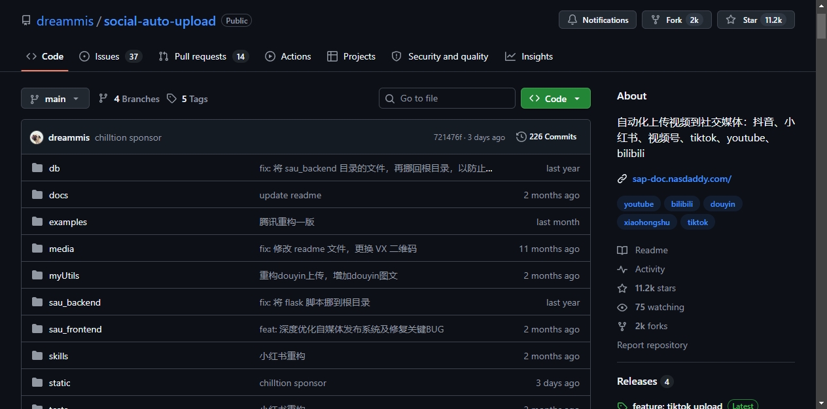Open the Readme link in About
The image size is (827, 409).
(651, 250)
